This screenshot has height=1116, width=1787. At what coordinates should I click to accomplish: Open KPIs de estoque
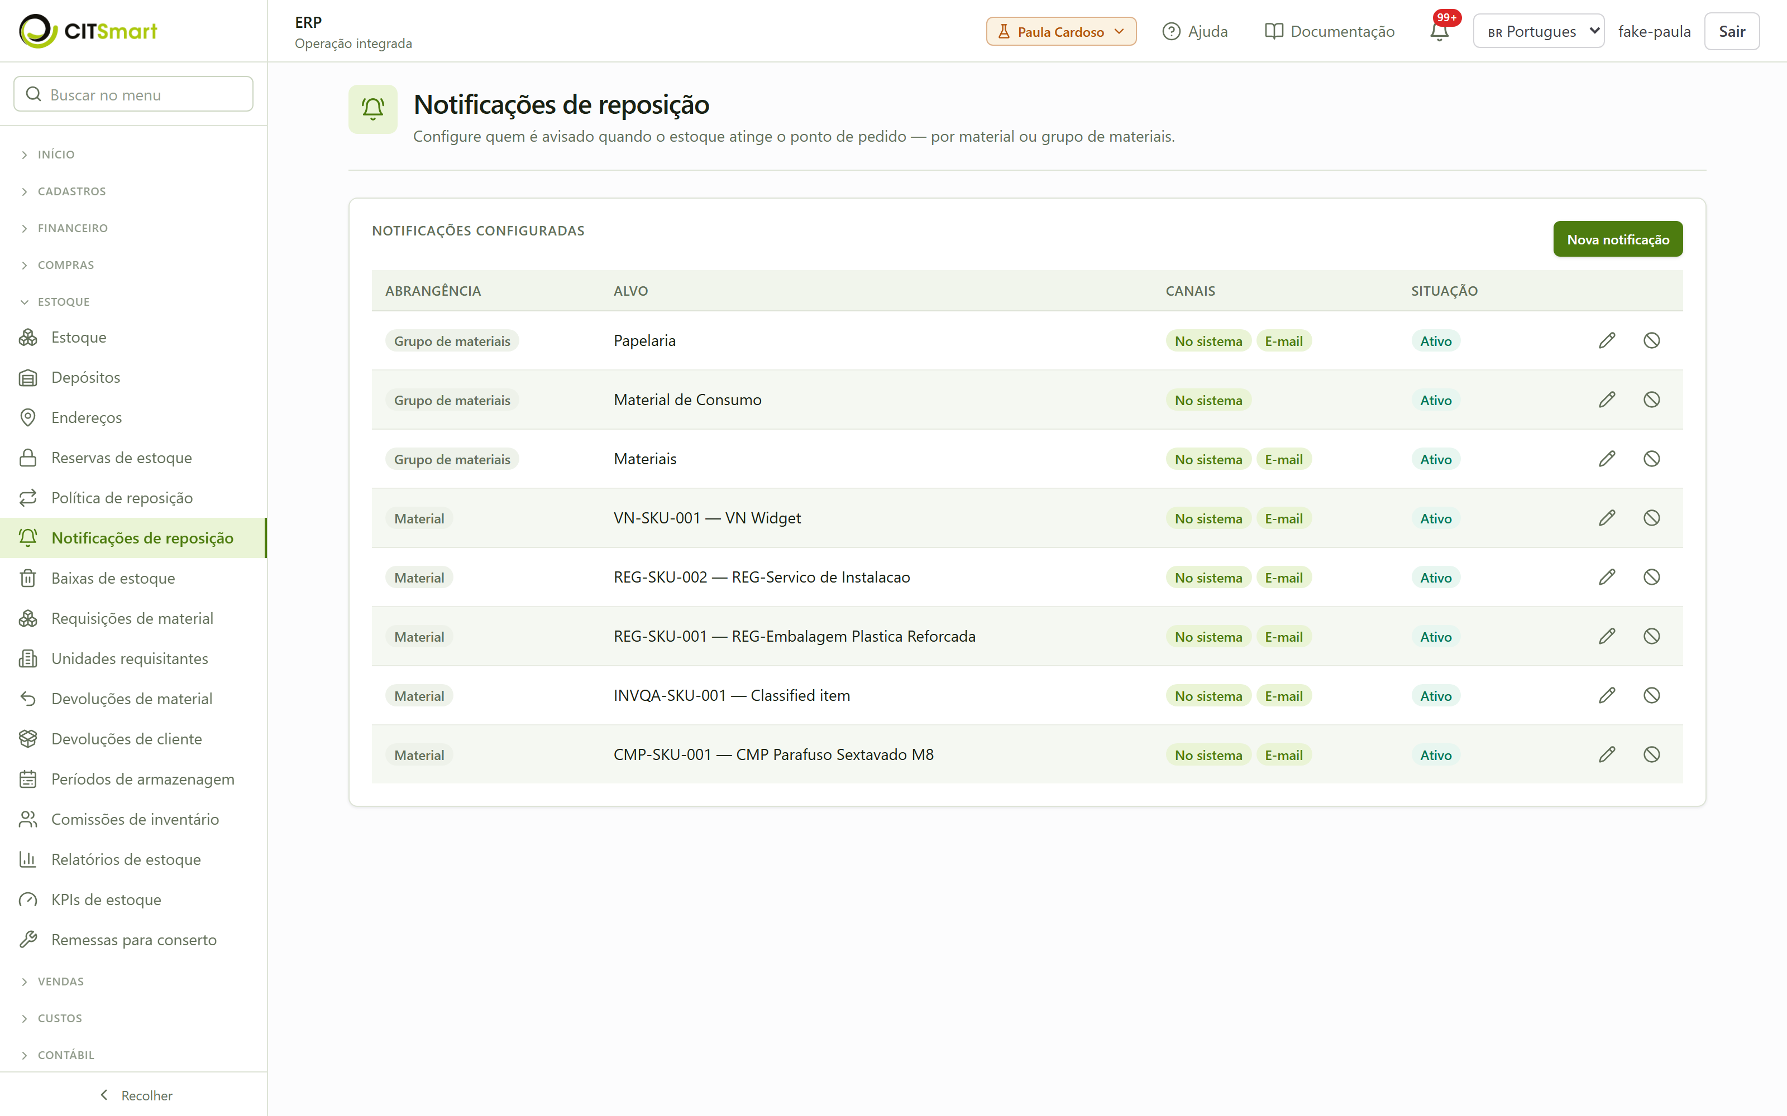(x=133, y=899)
